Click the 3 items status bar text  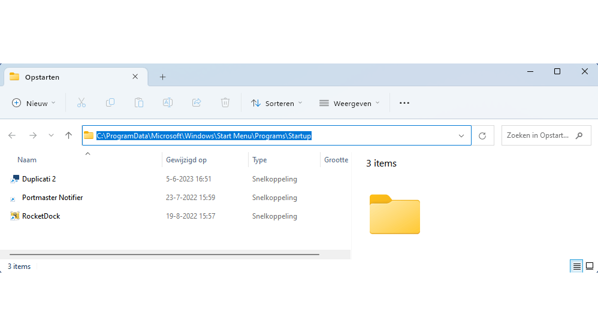tap(19, 267)
